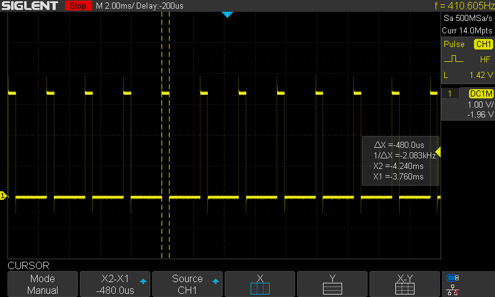Click the red Stop status indicator
Screen dimensions: 495x297
pos(78,6)
